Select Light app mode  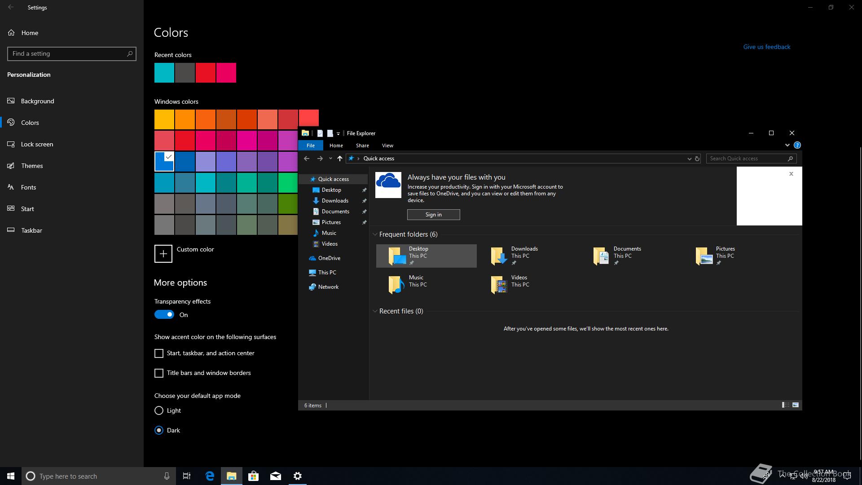159,410
